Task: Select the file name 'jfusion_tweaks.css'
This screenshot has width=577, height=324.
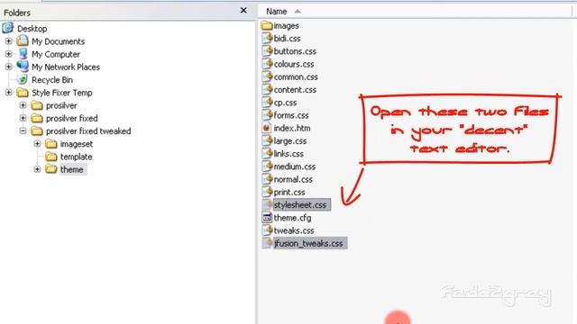Action: tap(308, 243)
